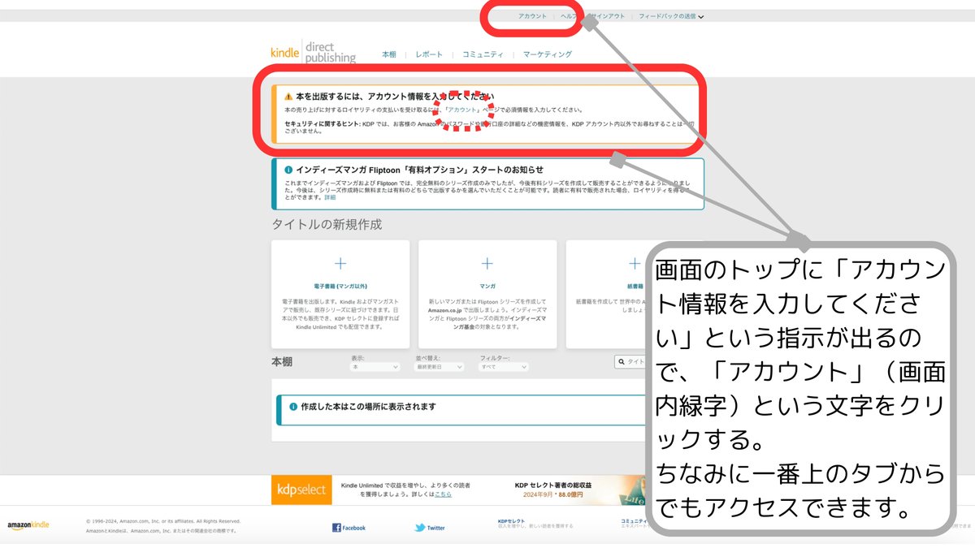Viewport: 975px width, 548px height.
Task: Click the KDPセレクト footer heading
Action: pyautogui.click(x=511, y=520)
